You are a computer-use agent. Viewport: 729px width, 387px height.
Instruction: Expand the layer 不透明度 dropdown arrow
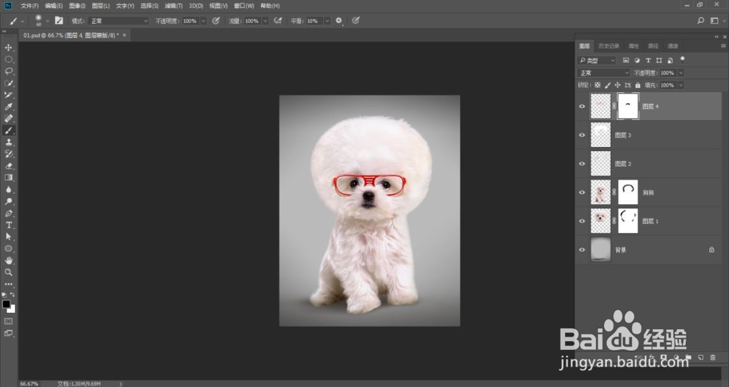click(x=680, y=73)
